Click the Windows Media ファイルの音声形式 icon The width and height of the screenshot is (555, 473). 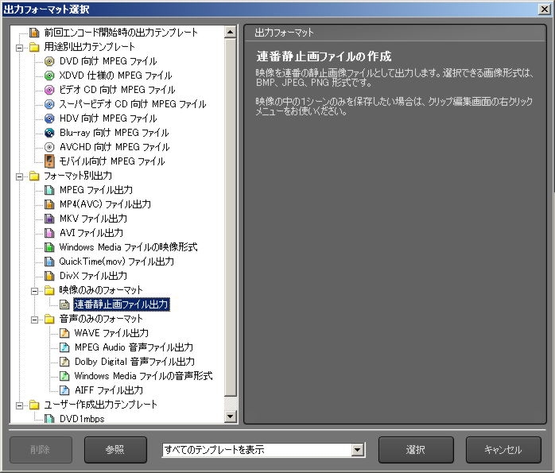(x=64, y=376)
